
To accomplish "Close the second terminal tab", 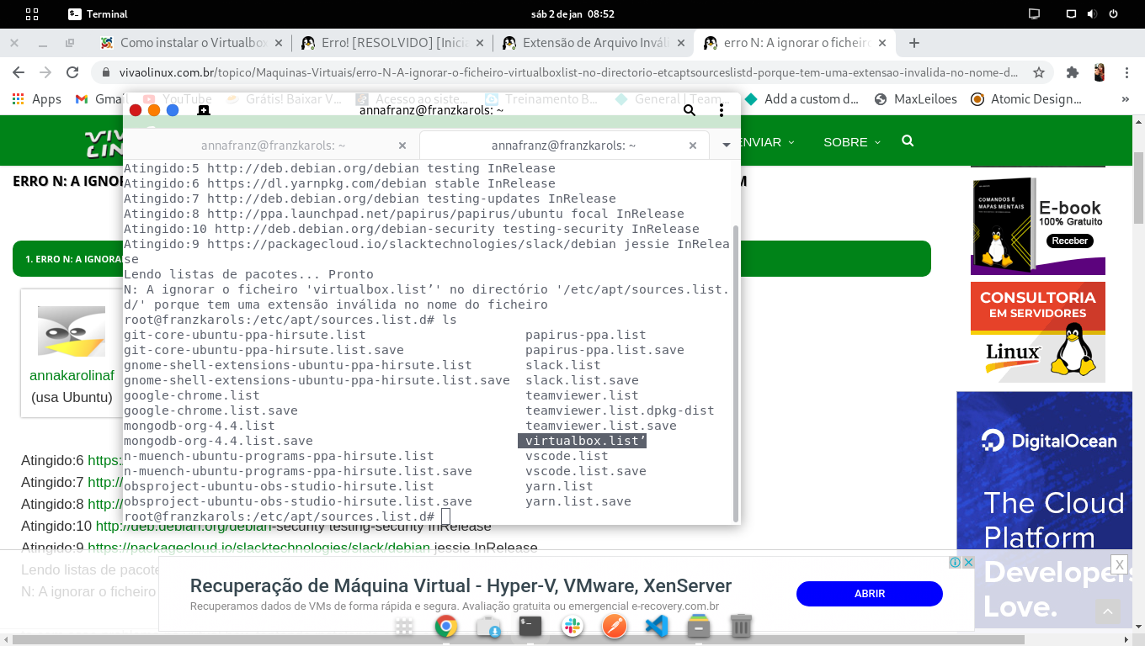I will pyautogui.click(x=693, y=146).
